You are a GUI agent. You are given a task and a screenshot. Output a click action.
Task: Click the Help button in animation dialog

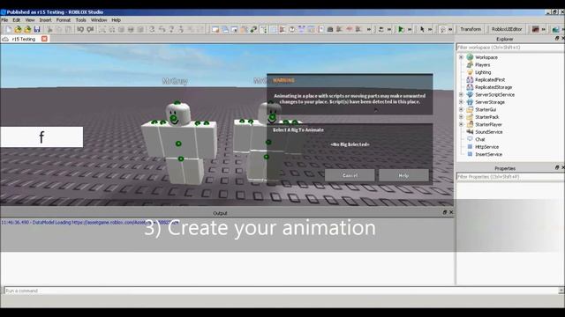(403, 175)
